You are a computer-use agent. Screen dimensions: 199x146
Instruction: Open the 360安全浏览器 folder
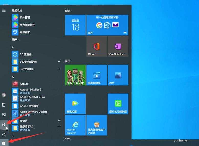tap(36, 62)
